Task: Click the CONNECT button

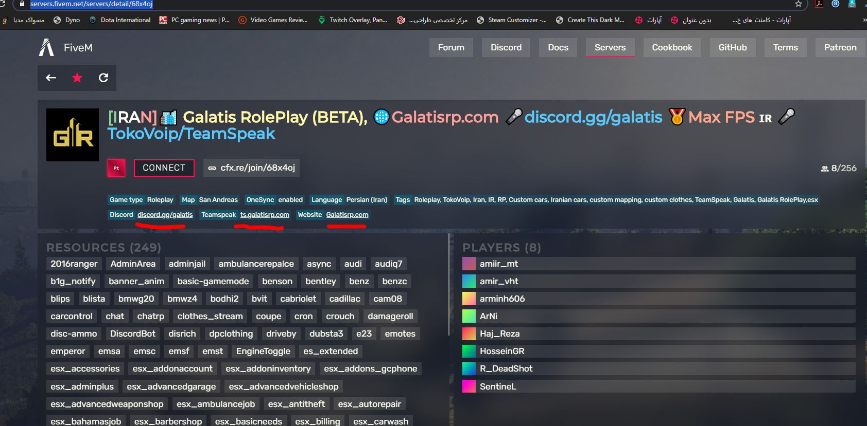Action: (x=164, y=168)
